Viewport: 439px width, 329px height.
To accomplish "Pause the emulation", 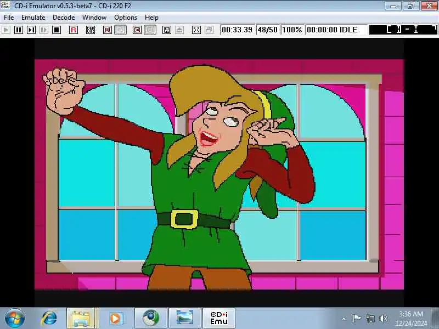I will 19,30.
